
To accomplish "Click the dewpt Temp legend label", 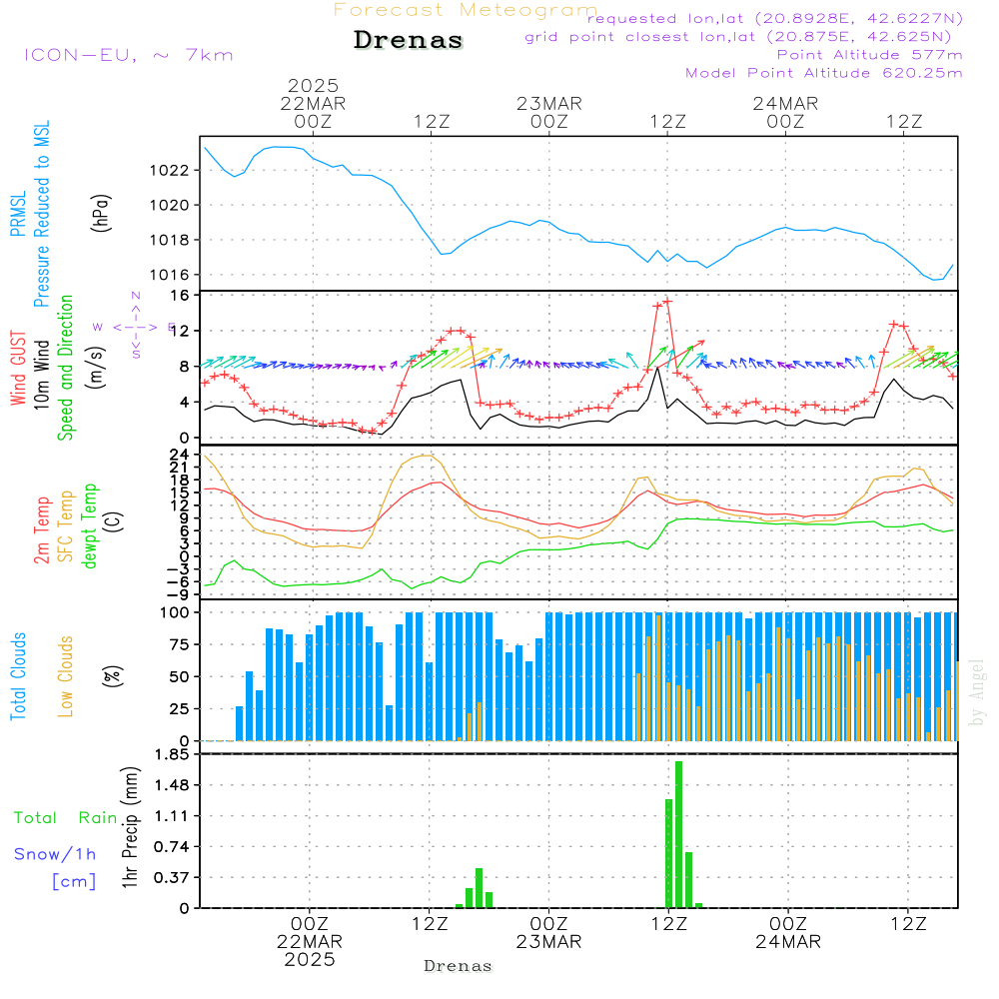I will pyautogui.click(x=89, y=525).
